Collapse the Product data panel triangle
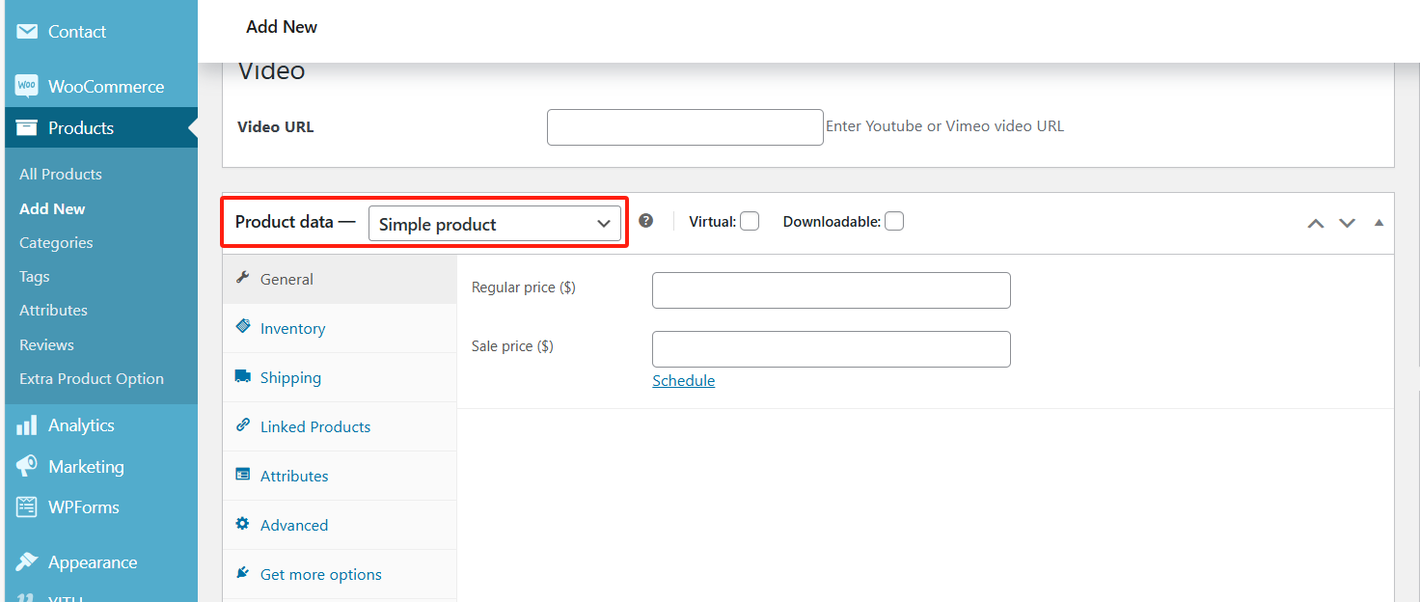 (1379, 223)
